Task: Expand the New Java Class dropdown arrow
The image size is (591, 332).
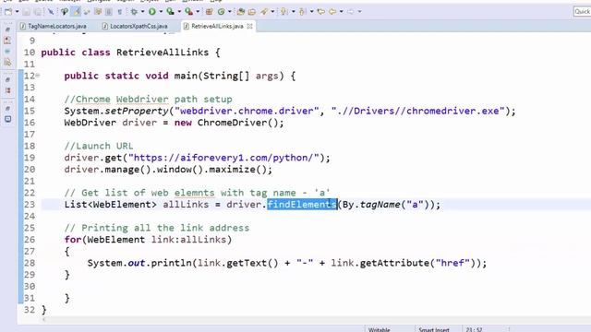Action: click(x=230, y=12)
